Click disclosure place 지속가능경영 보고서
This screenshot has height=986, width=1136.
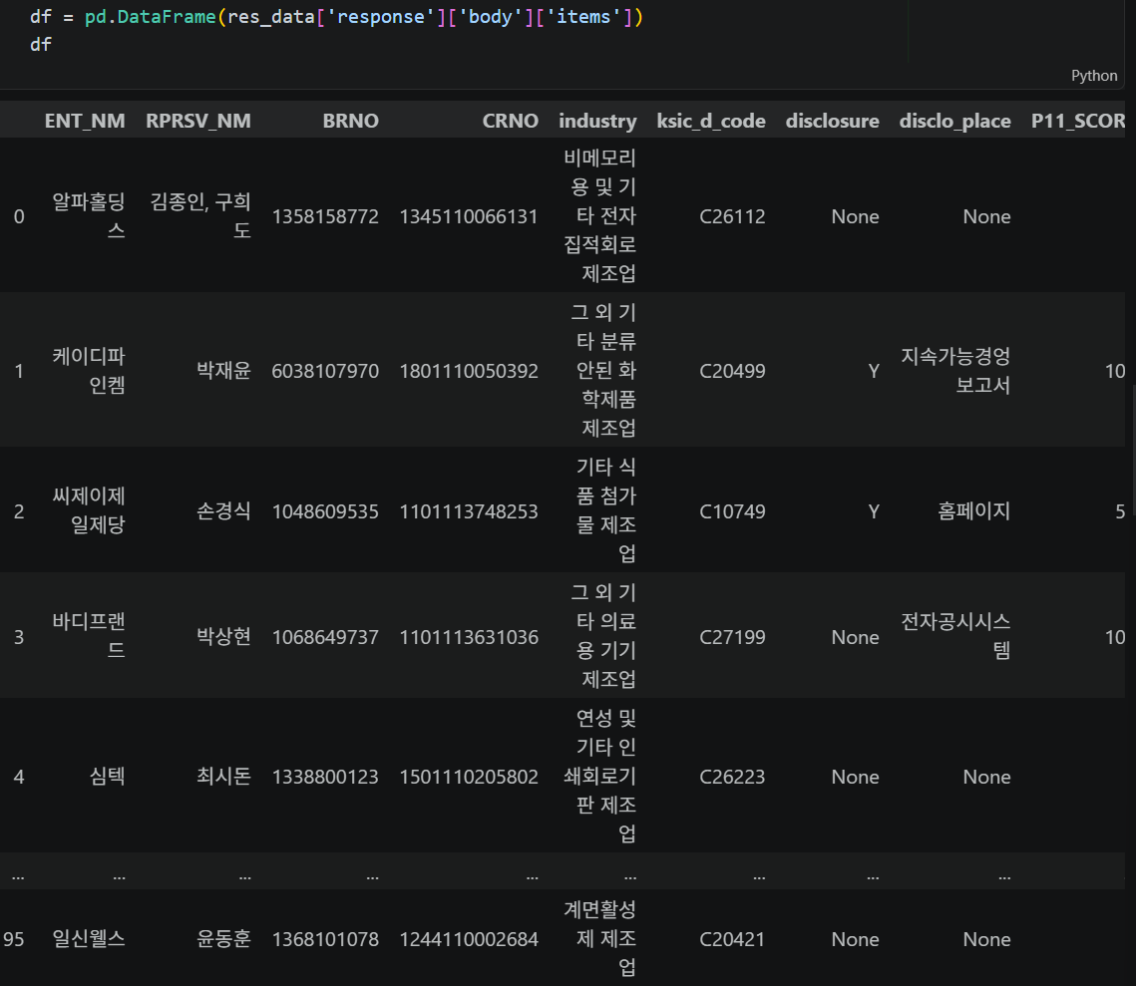955,370
